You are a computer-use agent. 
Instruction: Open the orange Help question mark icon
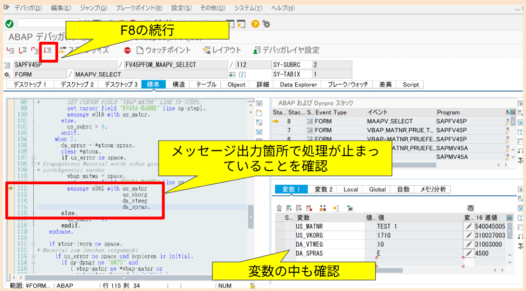(255, 23)
